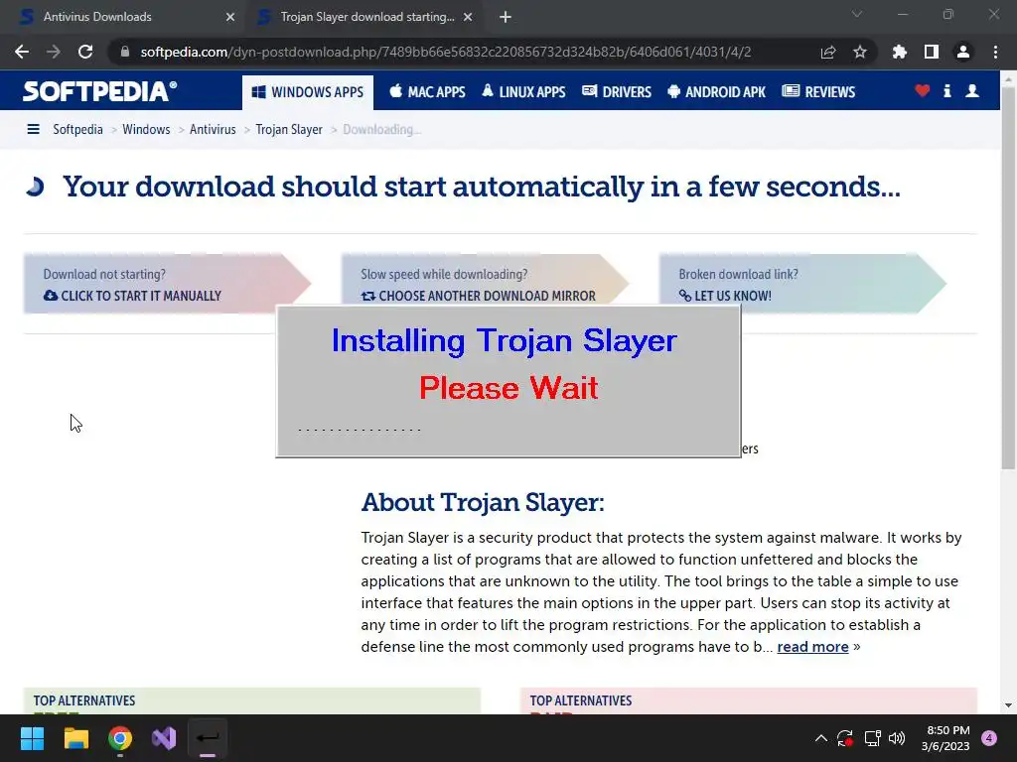Select the Trojan Slayer download tab
This screenshot has width=1017, height=762.
click(x=367, y=17)
